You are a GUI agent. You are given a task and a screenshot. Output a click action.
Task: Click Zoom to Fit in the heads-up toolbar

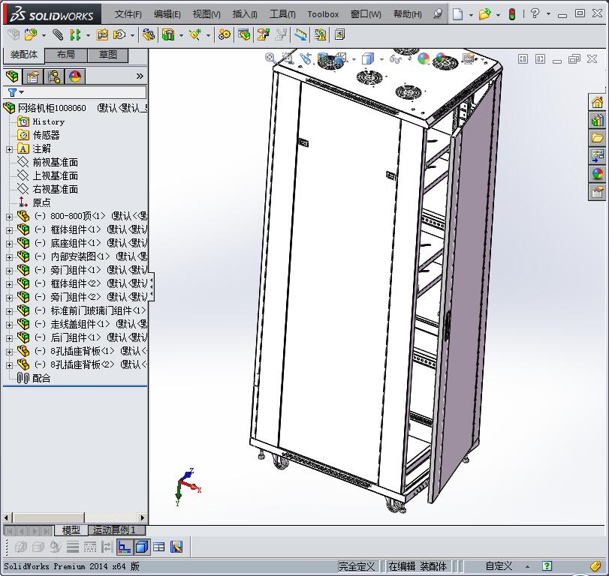click(269, 58)
